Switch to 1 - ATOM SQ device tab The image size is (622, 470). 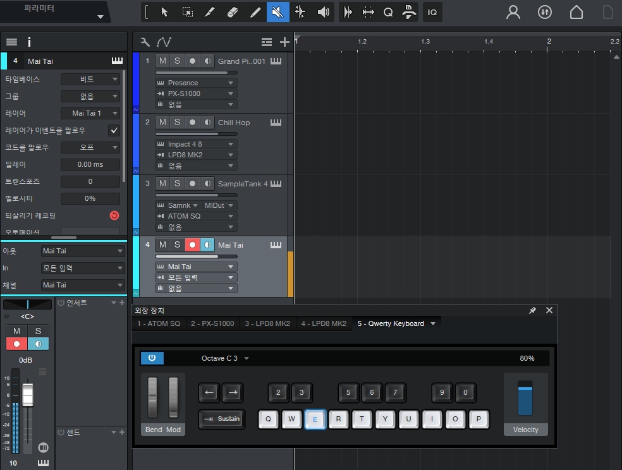pos(159,323)
